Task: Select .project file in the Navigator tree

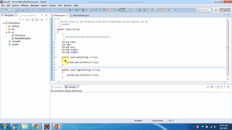Action: click(x=15, y=44)
